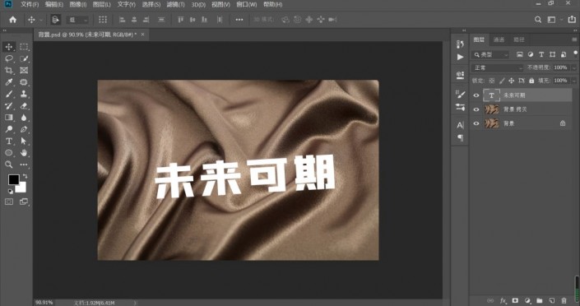Toggle lock all padlock icon
This screenshot has width=580, height=306.
point(531,81)
